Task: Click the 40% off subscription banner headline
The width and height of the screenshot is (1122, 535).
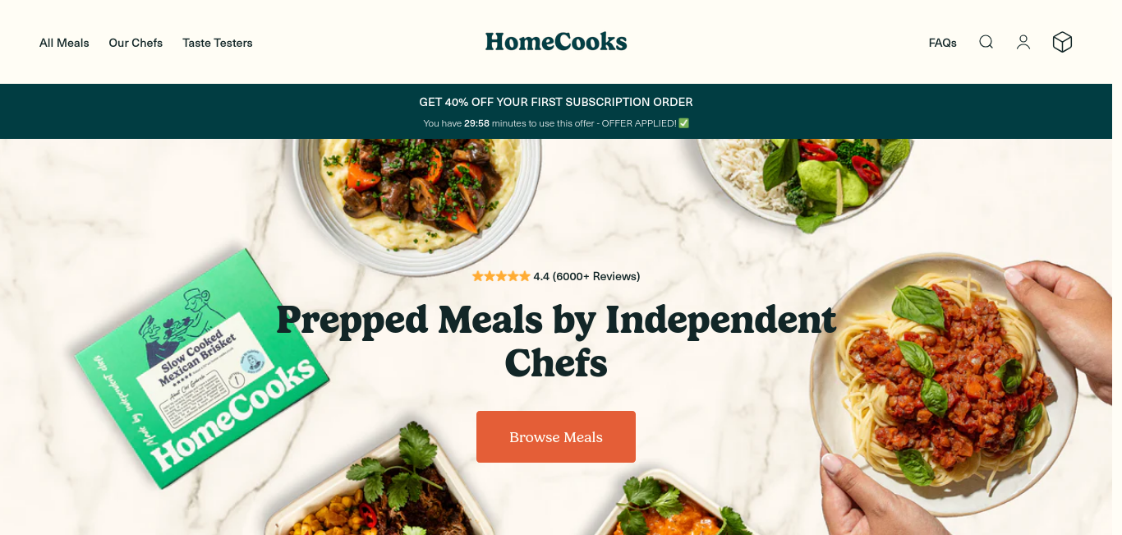Action: pos(556,102)
